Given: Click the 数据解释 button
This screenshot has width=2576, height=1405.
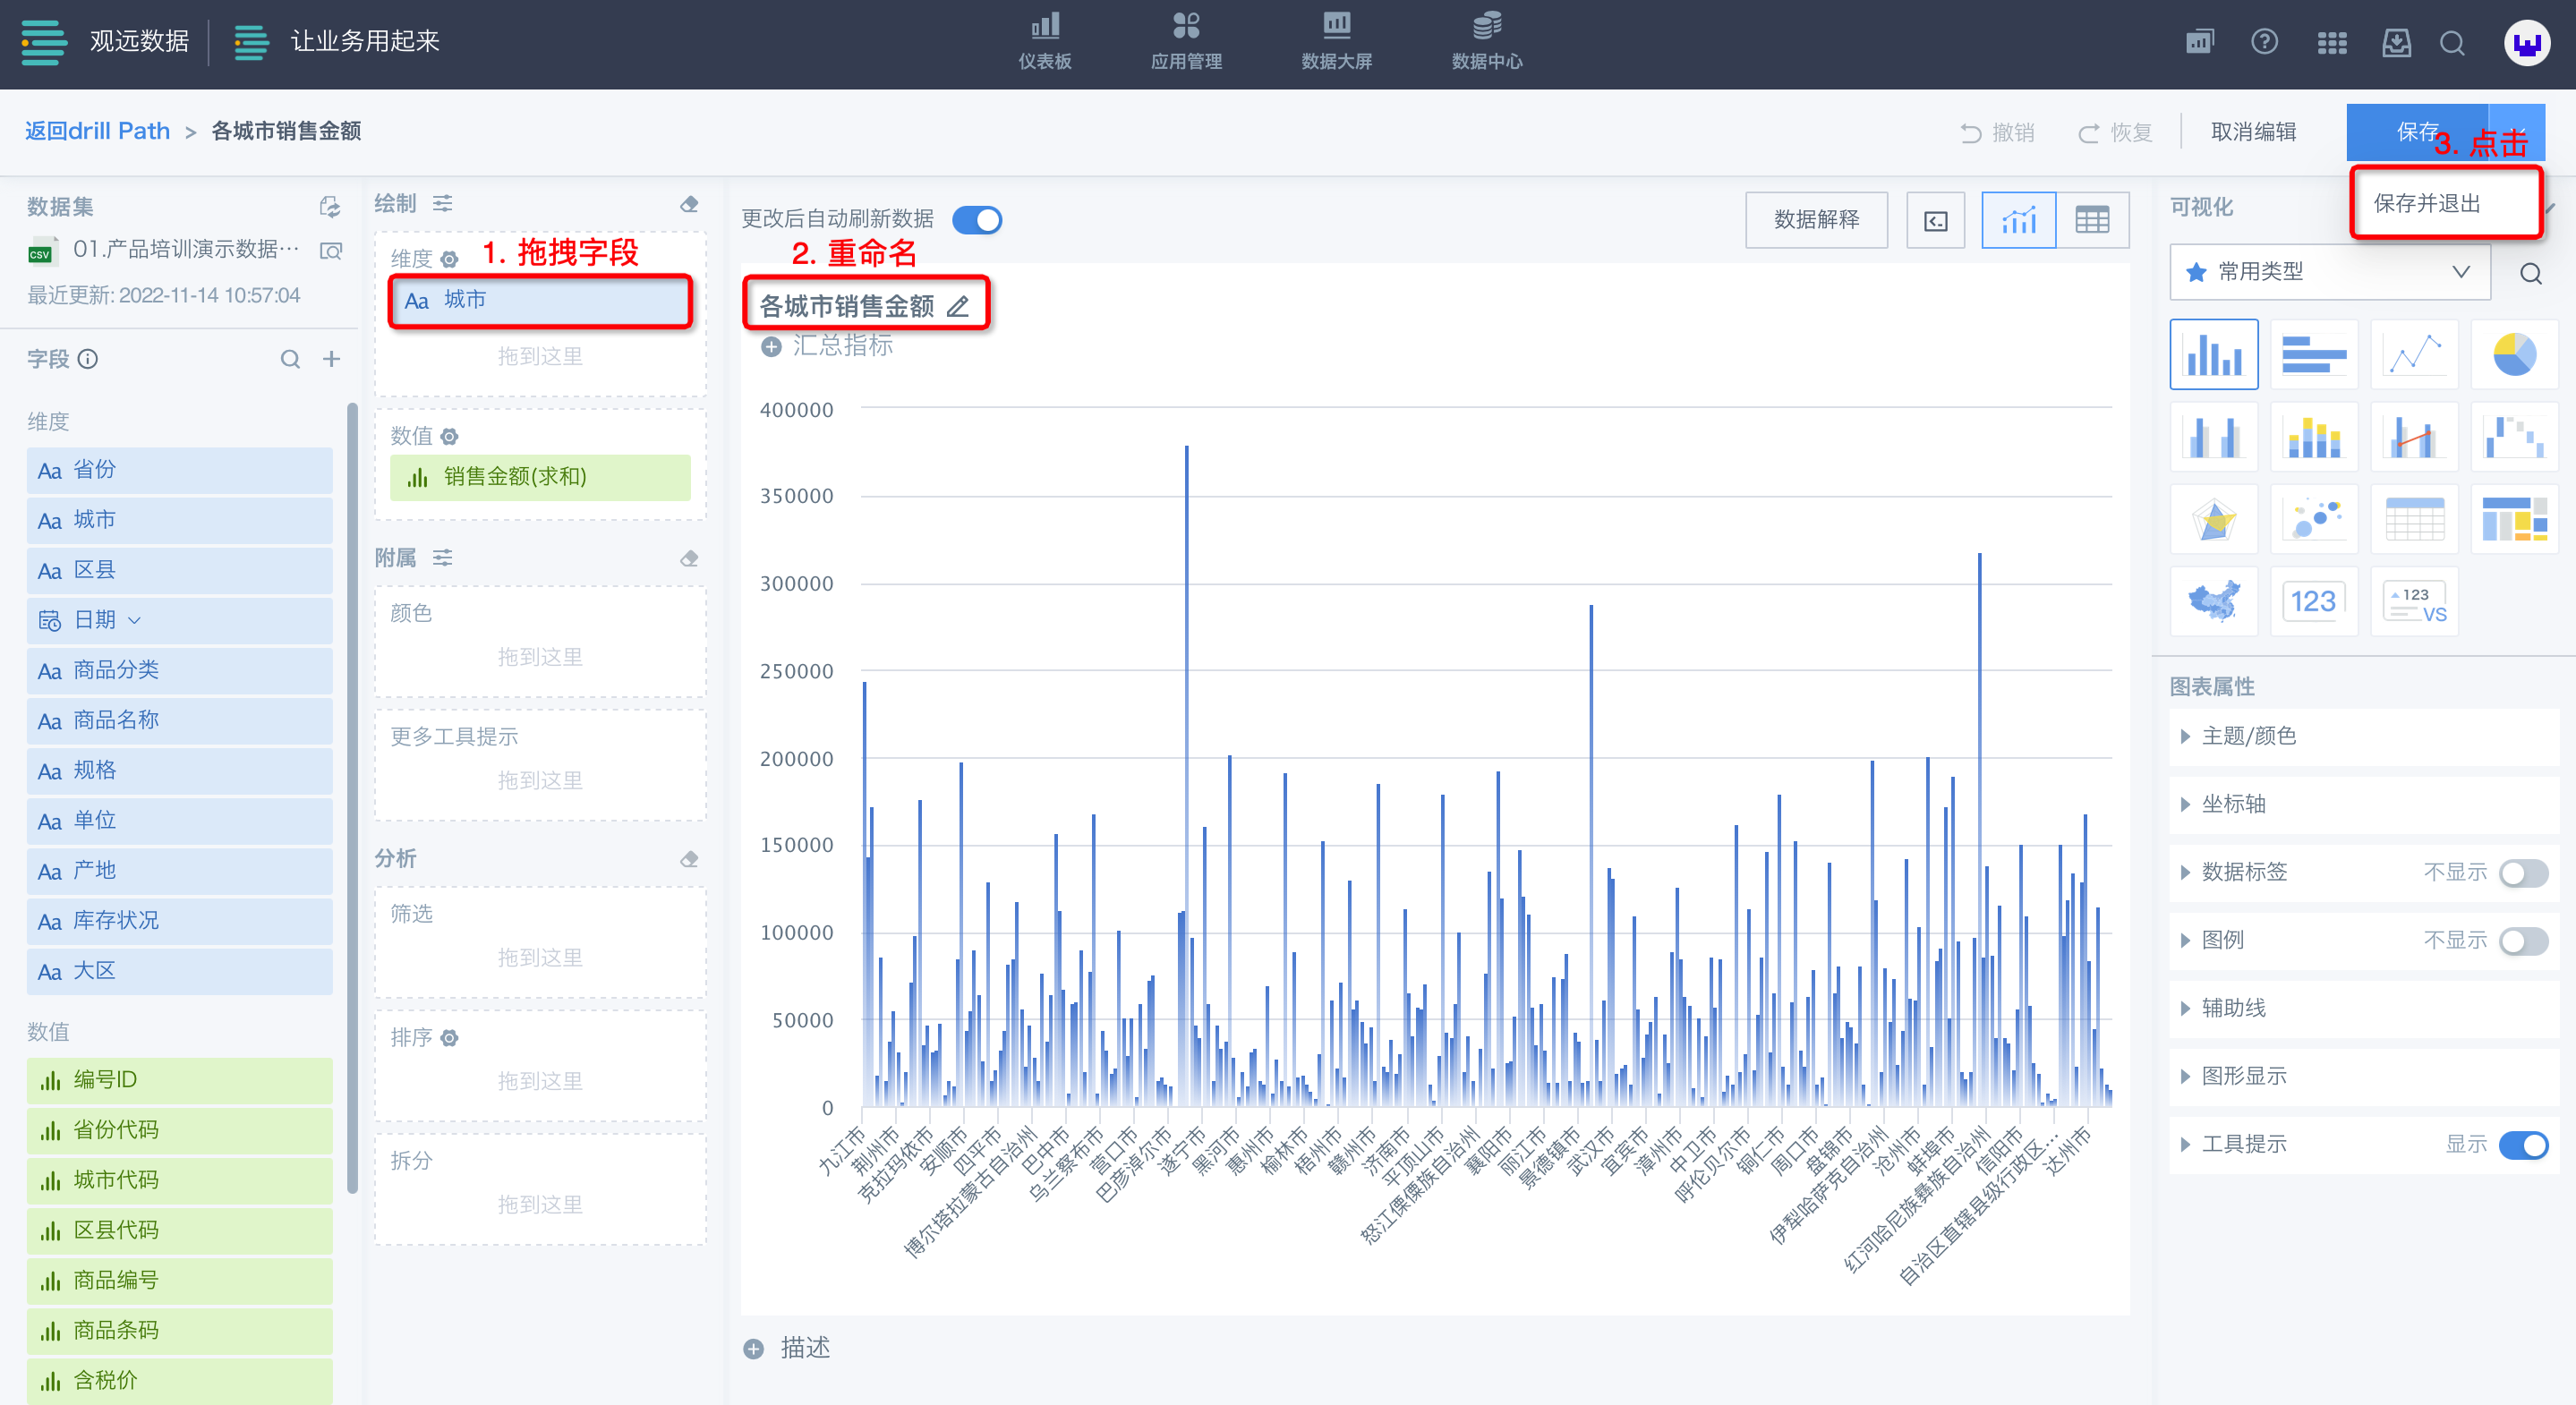Looking at the screenshot, I should [x=1816, y=220].
